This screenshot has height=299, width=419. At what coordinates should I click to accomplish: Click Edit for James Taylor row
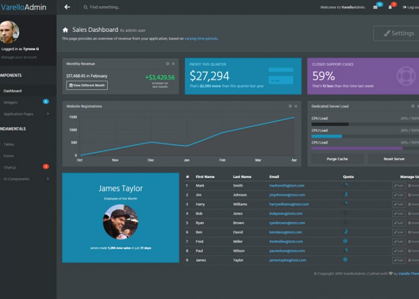(x=399, y=260)
